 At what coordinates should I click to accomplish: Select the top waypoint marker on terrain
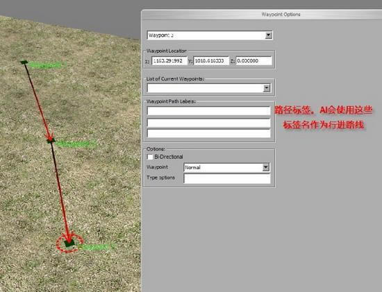pos(24,62)
